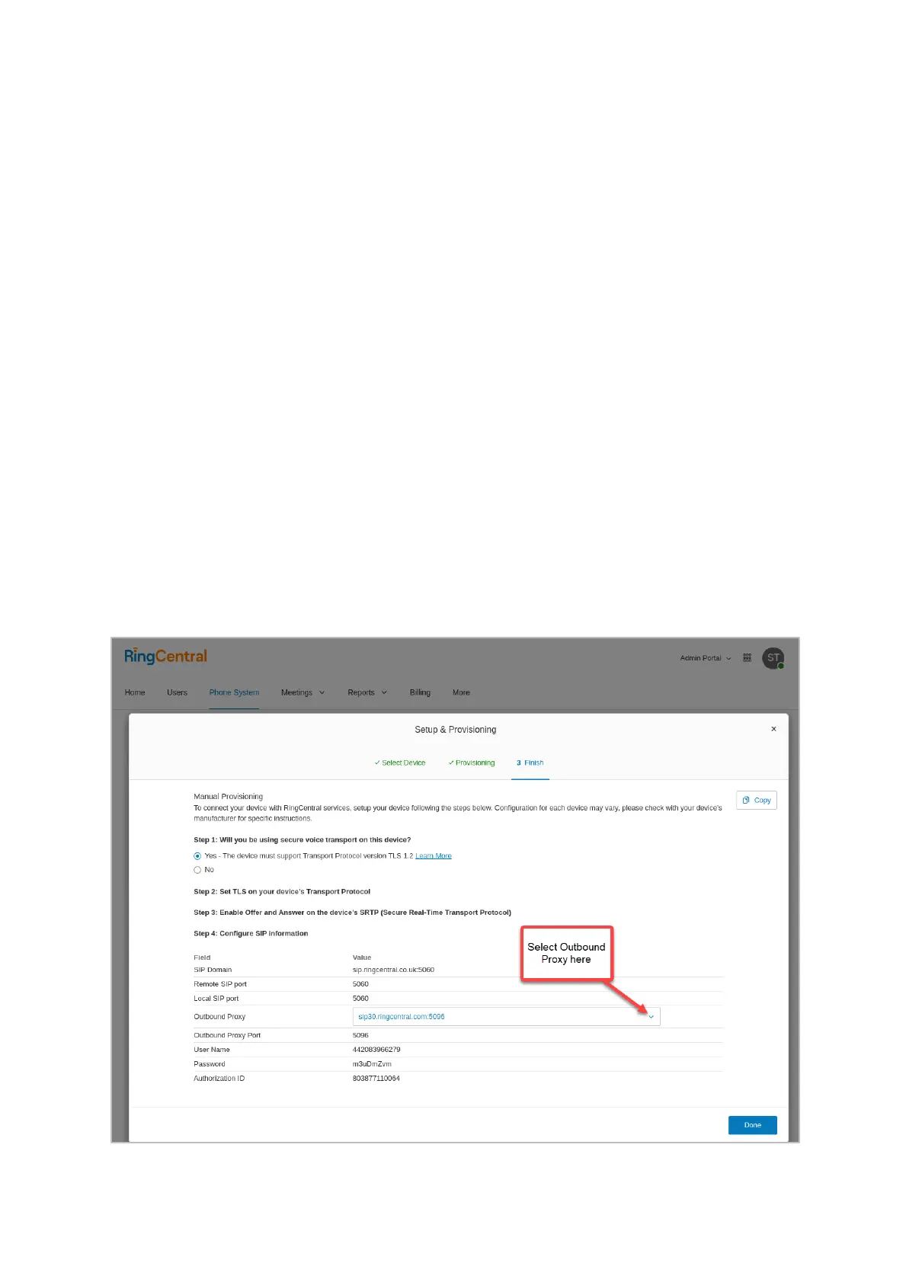906x1282 pixels.
Task: Click the Remote SIP port value 5060
Action: click(360, 984)
